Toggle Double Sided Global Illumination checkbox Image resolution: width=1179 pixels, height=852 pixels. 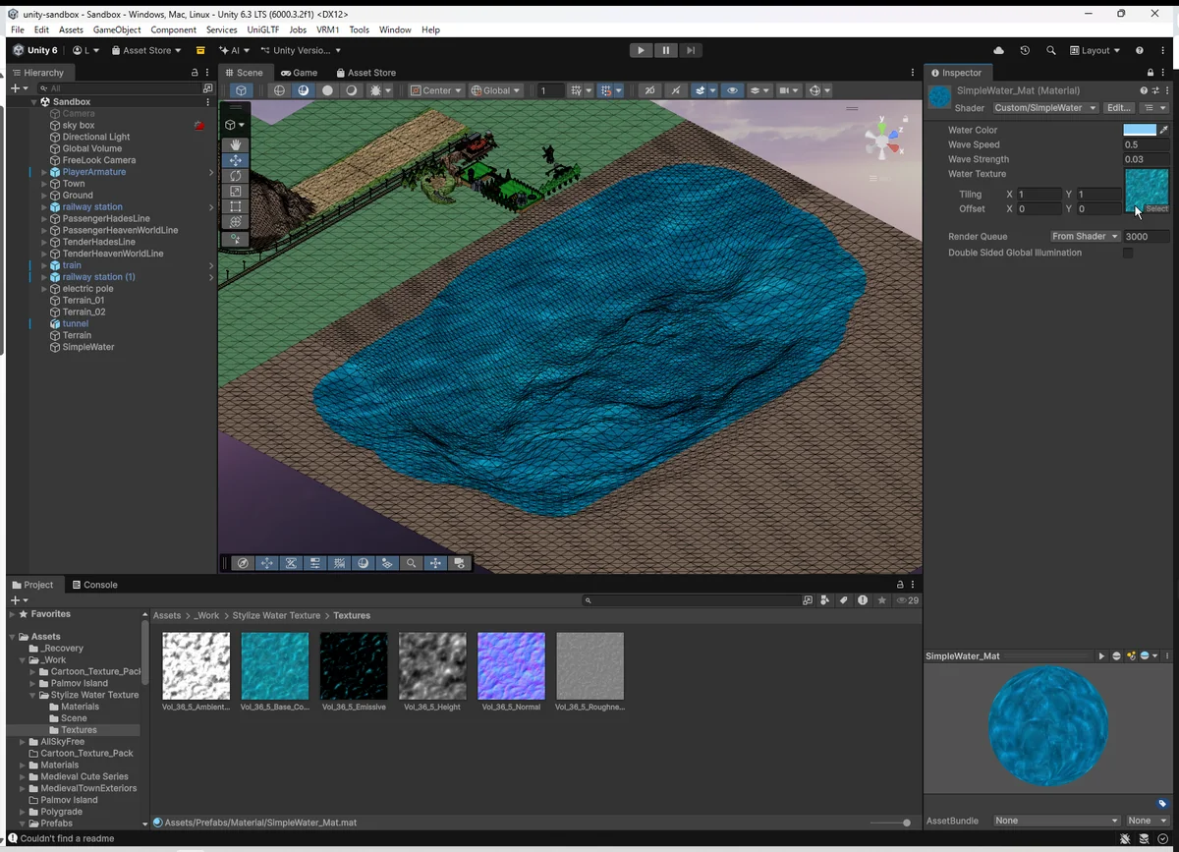(1128, 253)
